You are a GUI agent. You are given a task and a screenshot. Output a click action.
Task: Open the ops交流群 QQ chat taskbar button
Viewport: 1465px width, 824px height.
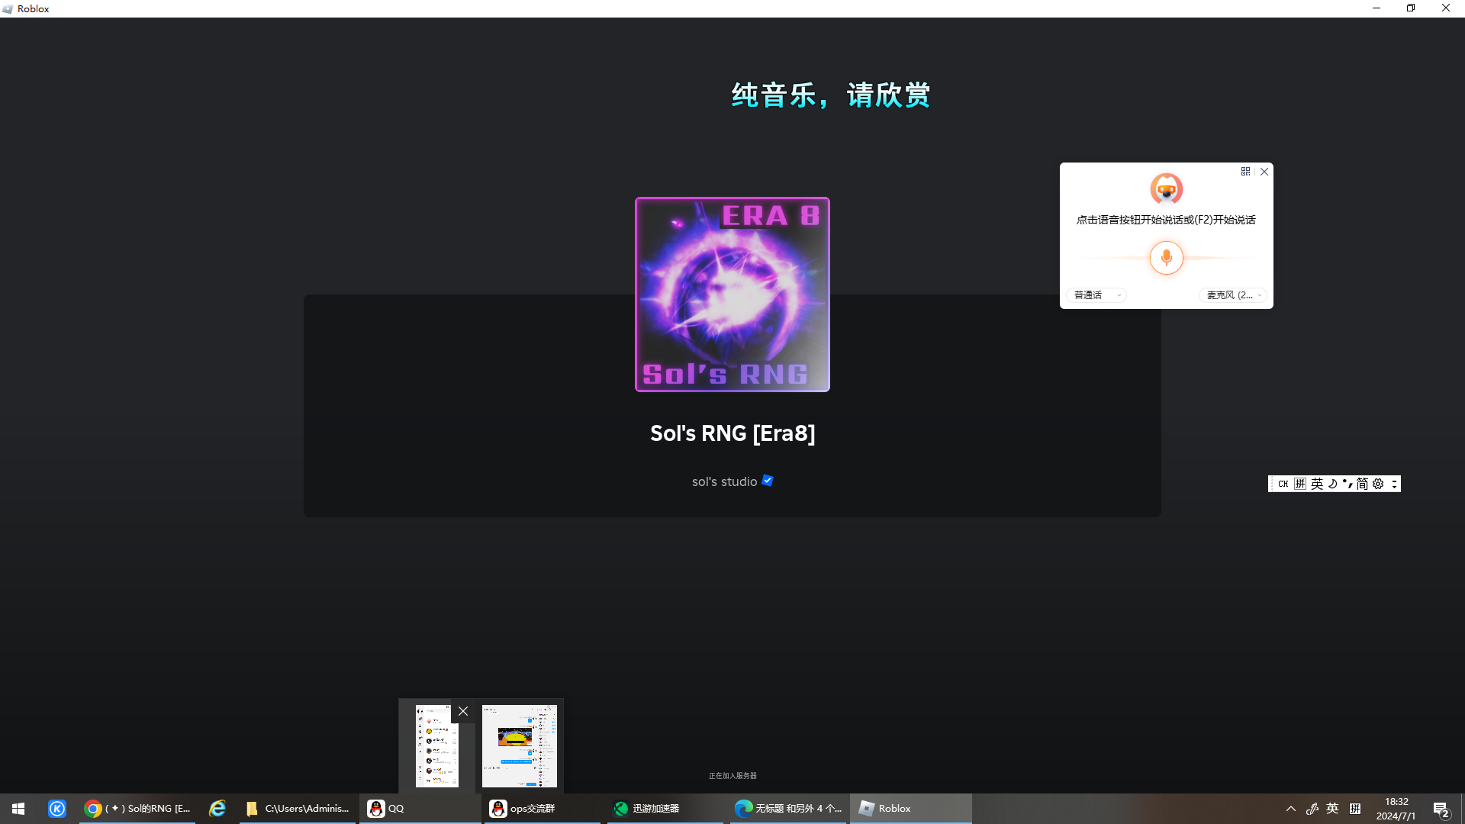[x=543, y=809]
